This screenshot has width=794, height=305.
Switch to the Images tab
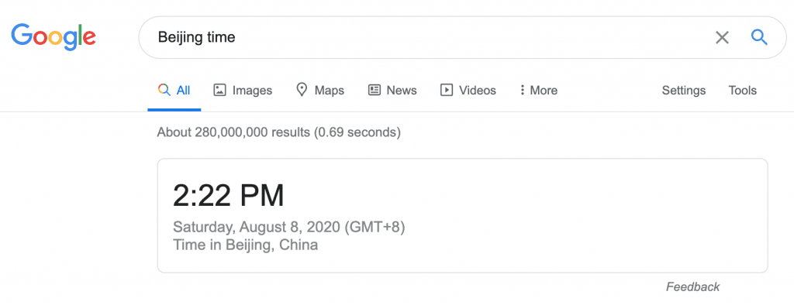[243, 90]
